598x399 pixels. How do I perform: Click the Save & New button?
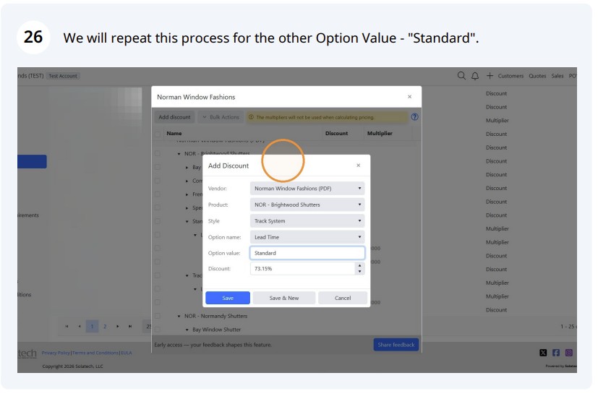point(283,298)
